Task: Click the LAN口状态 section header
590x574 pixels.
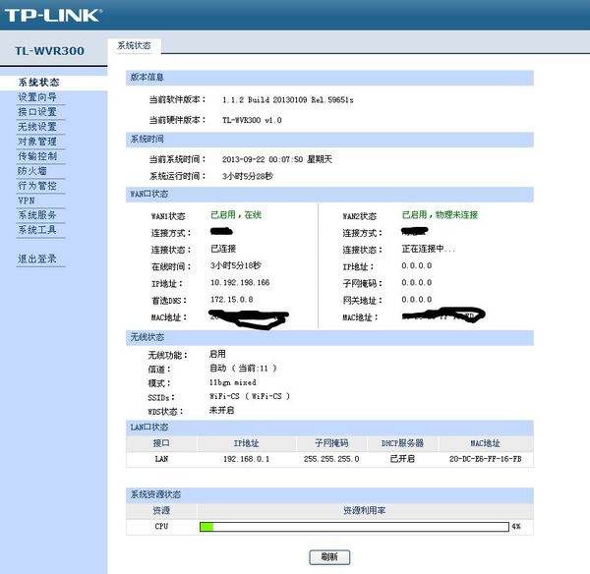Action: (x=329, y=428)
